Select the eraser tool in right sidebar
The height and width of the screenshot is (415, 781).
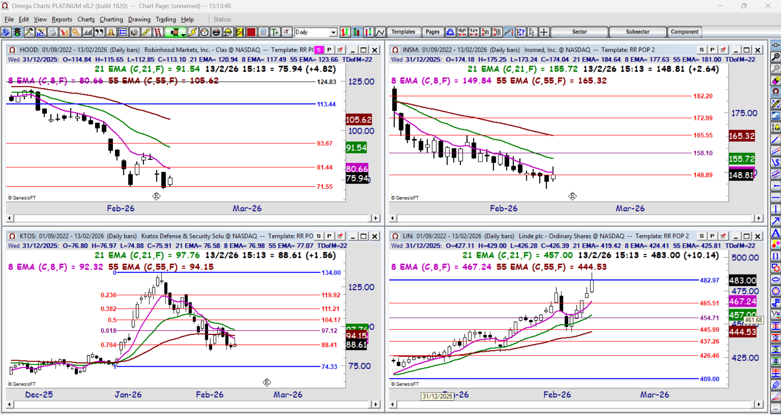click(x=776, y=81)
